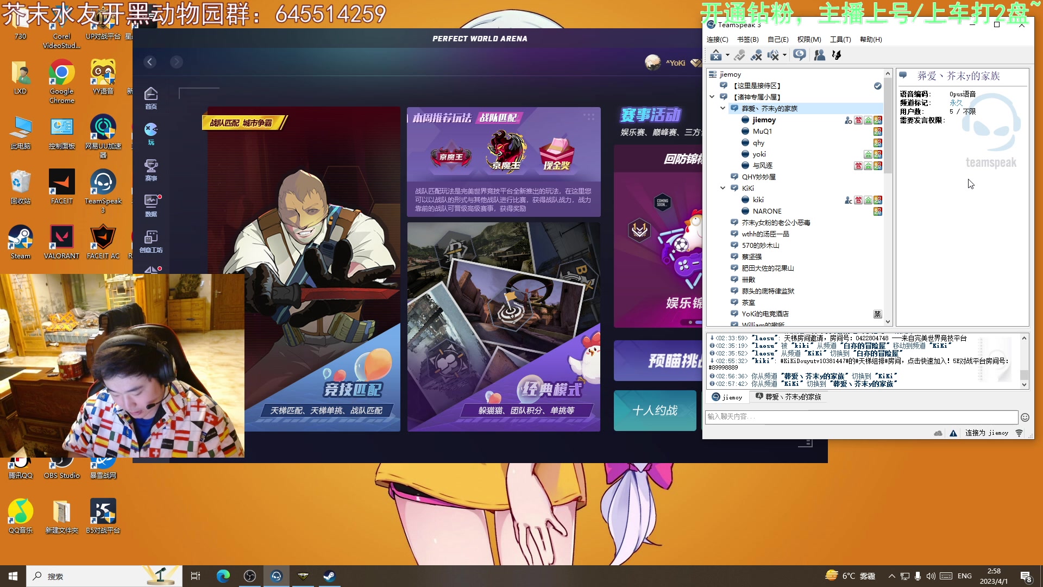Collapse the 葬爱、芥末y的家族 channel
The width and height of the screenshot is (1043, 587).
[x=722, y=108]
